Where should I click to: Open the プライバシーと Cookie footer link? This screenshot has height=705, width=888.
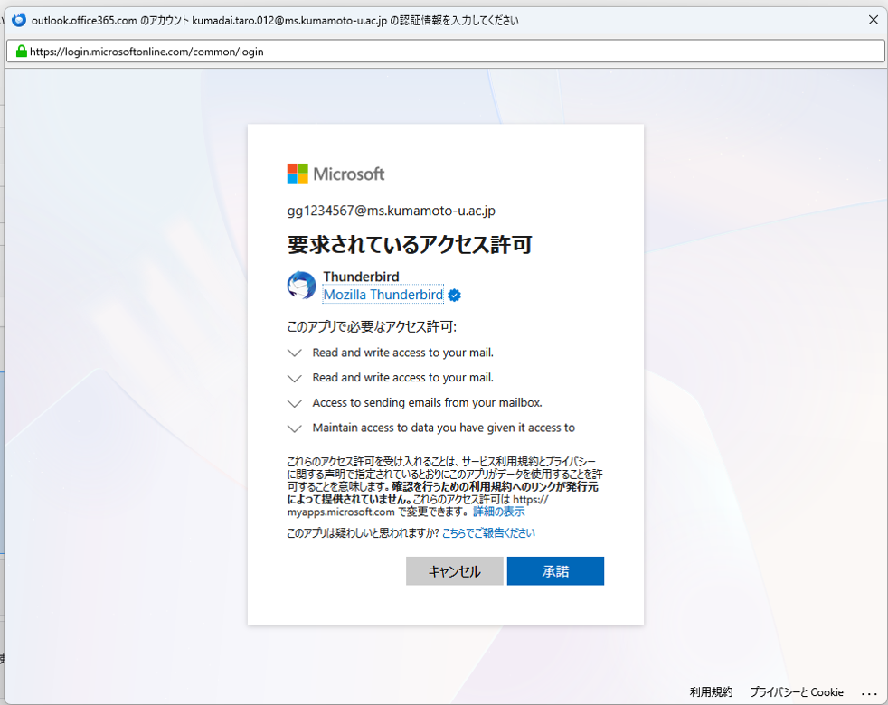point(797,692)
